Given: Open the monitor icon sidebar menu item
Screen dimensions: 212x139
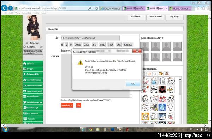Looking at the screenshot, I should pos(33,119).
